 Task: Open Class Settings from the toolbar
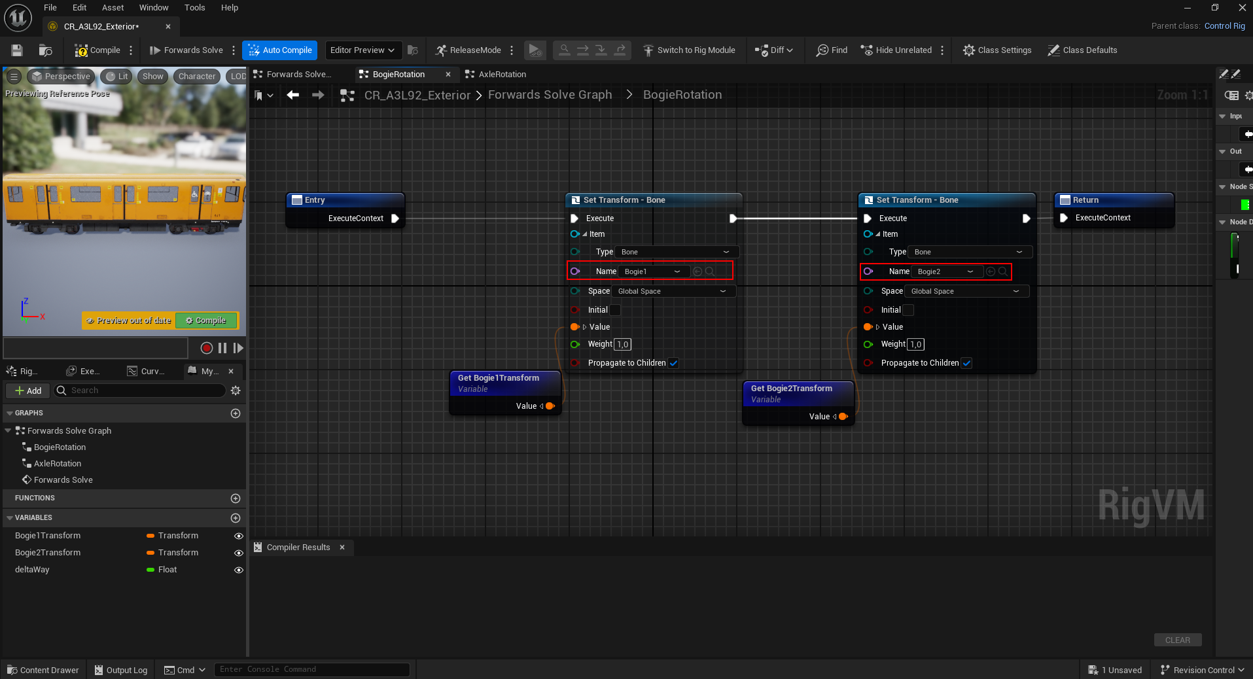click(x=997, y=50)
